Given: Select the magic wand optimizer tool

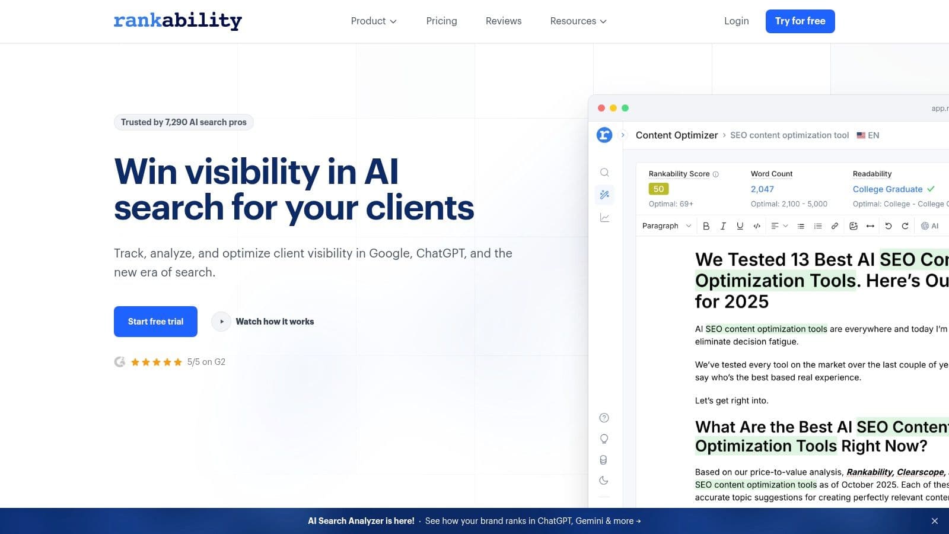Looking at the screenshot, I should coord(604,195).
